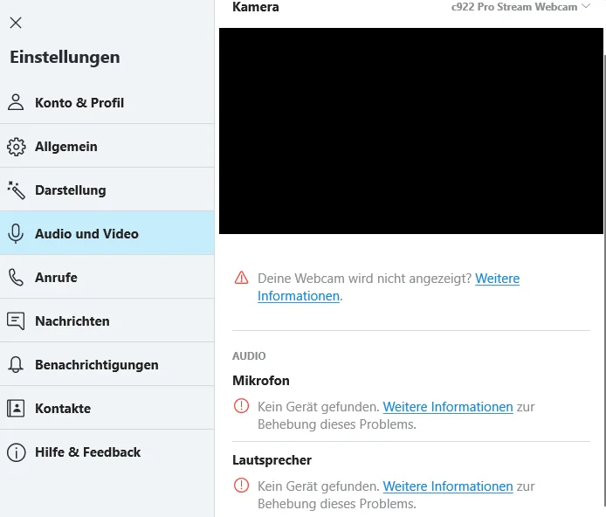Screen dimensions: 606x517
Task: Select Audio und Video settings
Action: pyautogui.click(x=107, y=233)
